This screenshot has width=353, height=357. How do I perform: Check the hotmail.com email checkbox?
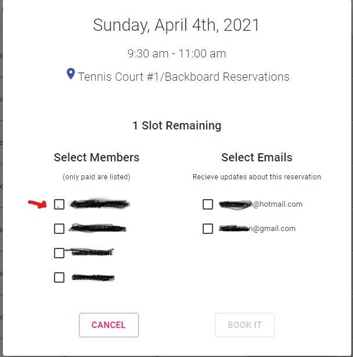pyautogui.click(x=208, y=204)
